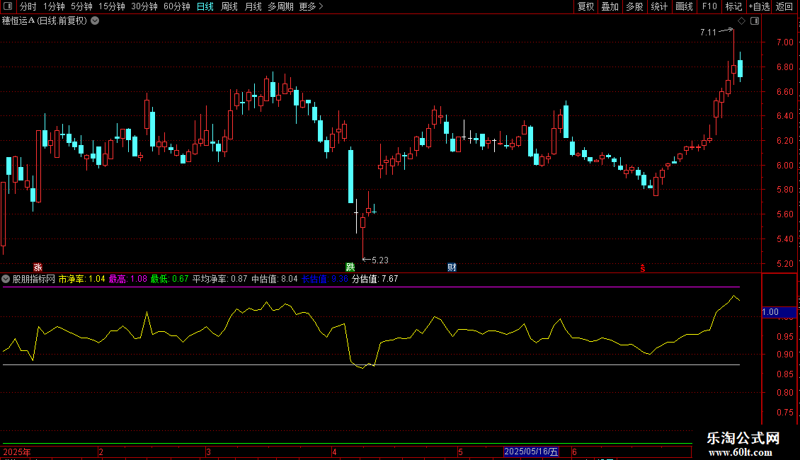The width and height of the screenshot is (800, 460).
Task: Click the 1.00 value label on indicator axis
Action: (770, 311)
